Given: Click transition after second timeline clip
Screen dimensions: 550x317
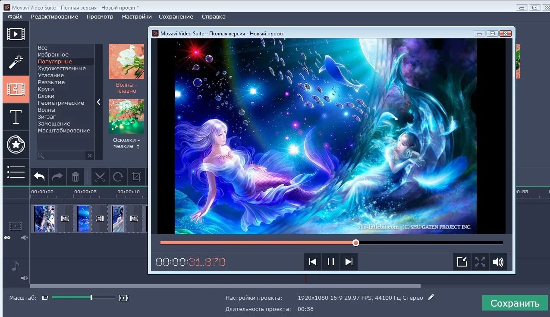Looking at the screenshot, I should point(100,219).
